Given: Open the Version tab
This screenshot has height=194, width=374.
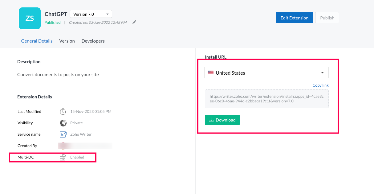Looking at the screenshot, I should [67, 41].
